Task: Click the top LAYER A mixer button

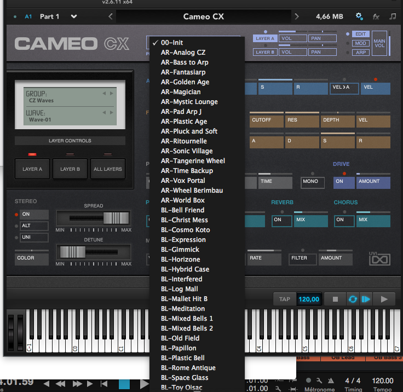Action: click(x=265, y=38)
